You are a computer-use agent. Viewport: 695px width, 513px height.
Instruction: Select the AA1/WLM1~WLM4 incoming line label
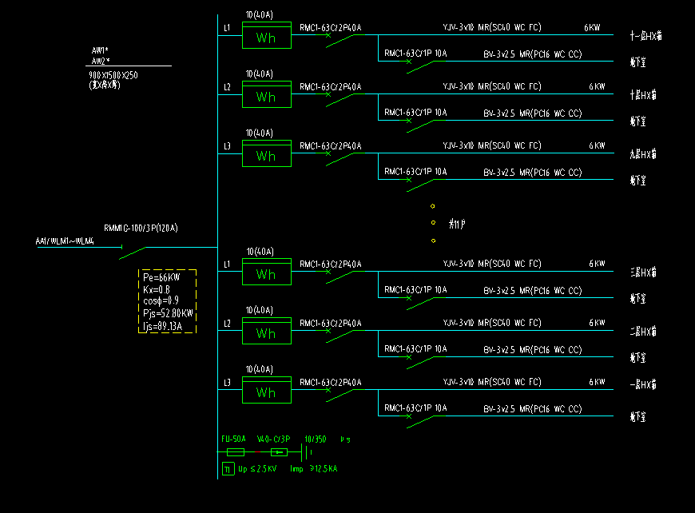point(65,241)
